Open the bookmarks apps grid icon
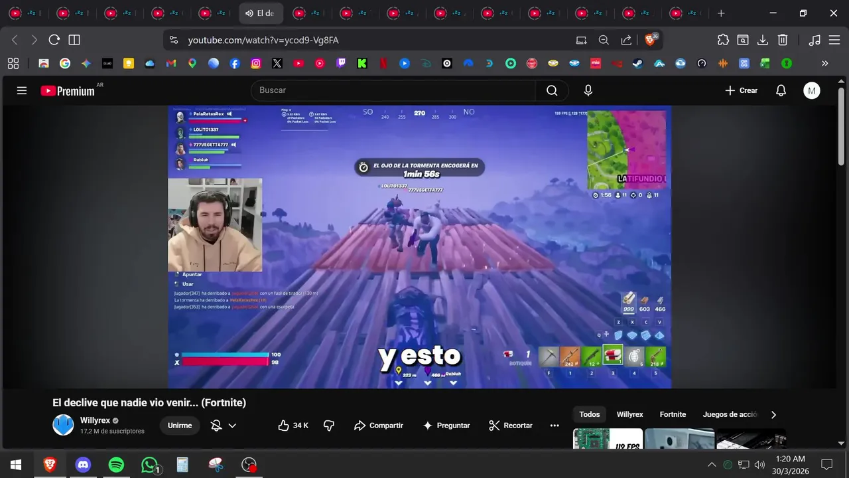 [13, 64]
